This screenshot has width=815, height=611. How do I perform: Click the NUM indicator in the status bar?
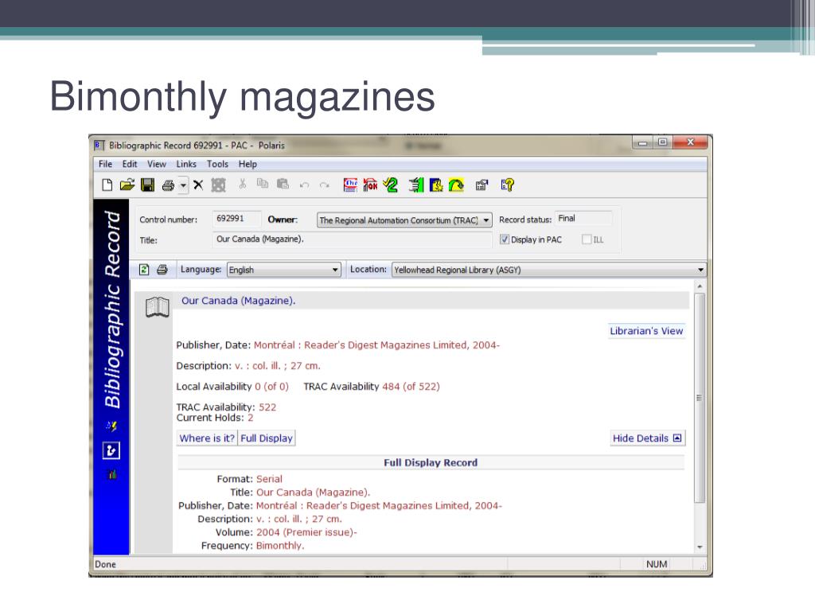click(x=657, y=564)
